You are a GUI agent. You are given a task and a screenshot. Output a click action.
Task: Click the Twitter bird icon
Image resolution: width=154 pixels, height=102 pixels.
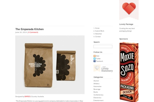click(x=94, y=59)
